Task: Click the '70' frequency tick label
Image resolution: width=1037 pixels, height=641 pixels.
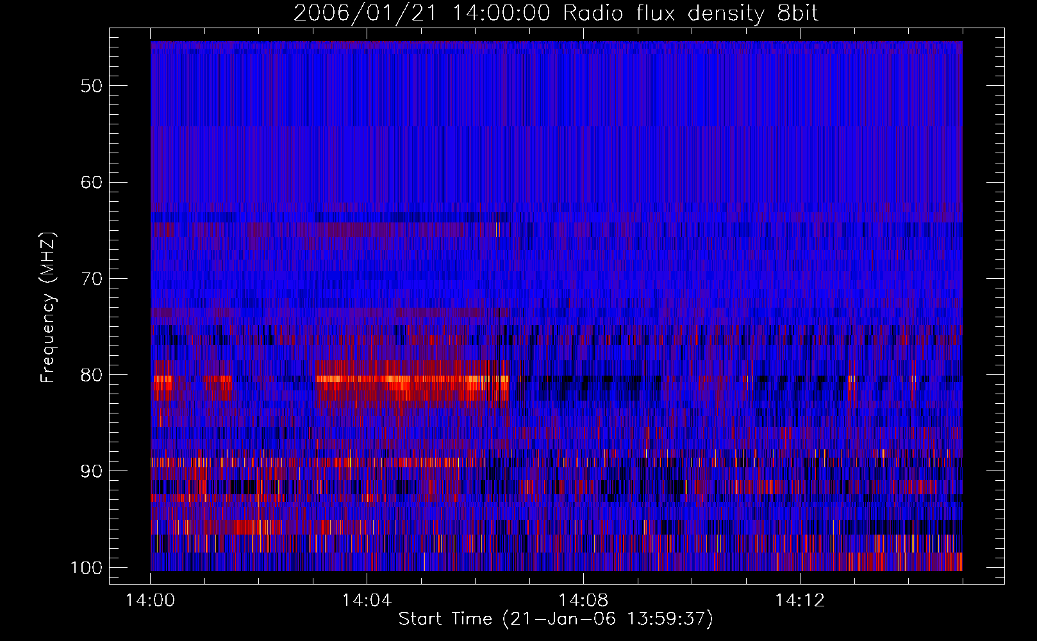Action: click(92, 279)
